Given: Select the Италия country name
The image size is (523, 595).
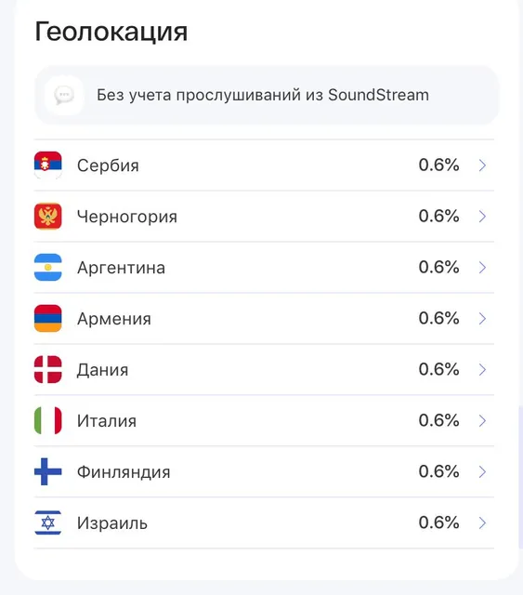Looking at the screenshot, I should pyautogui.click(x=107, y=421).
